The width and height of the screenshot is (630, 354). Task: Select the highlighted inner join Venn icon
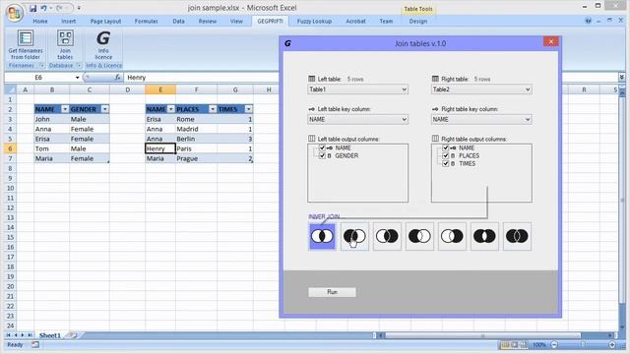[322, 236]
